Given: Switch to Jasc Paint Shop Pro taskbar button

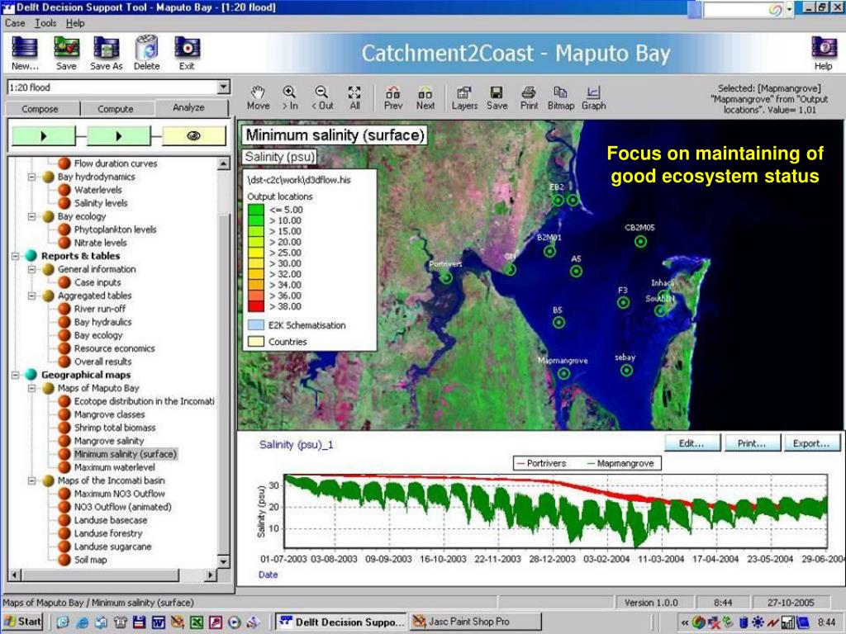Looking at the screenshot, I should tap(474, 622).
